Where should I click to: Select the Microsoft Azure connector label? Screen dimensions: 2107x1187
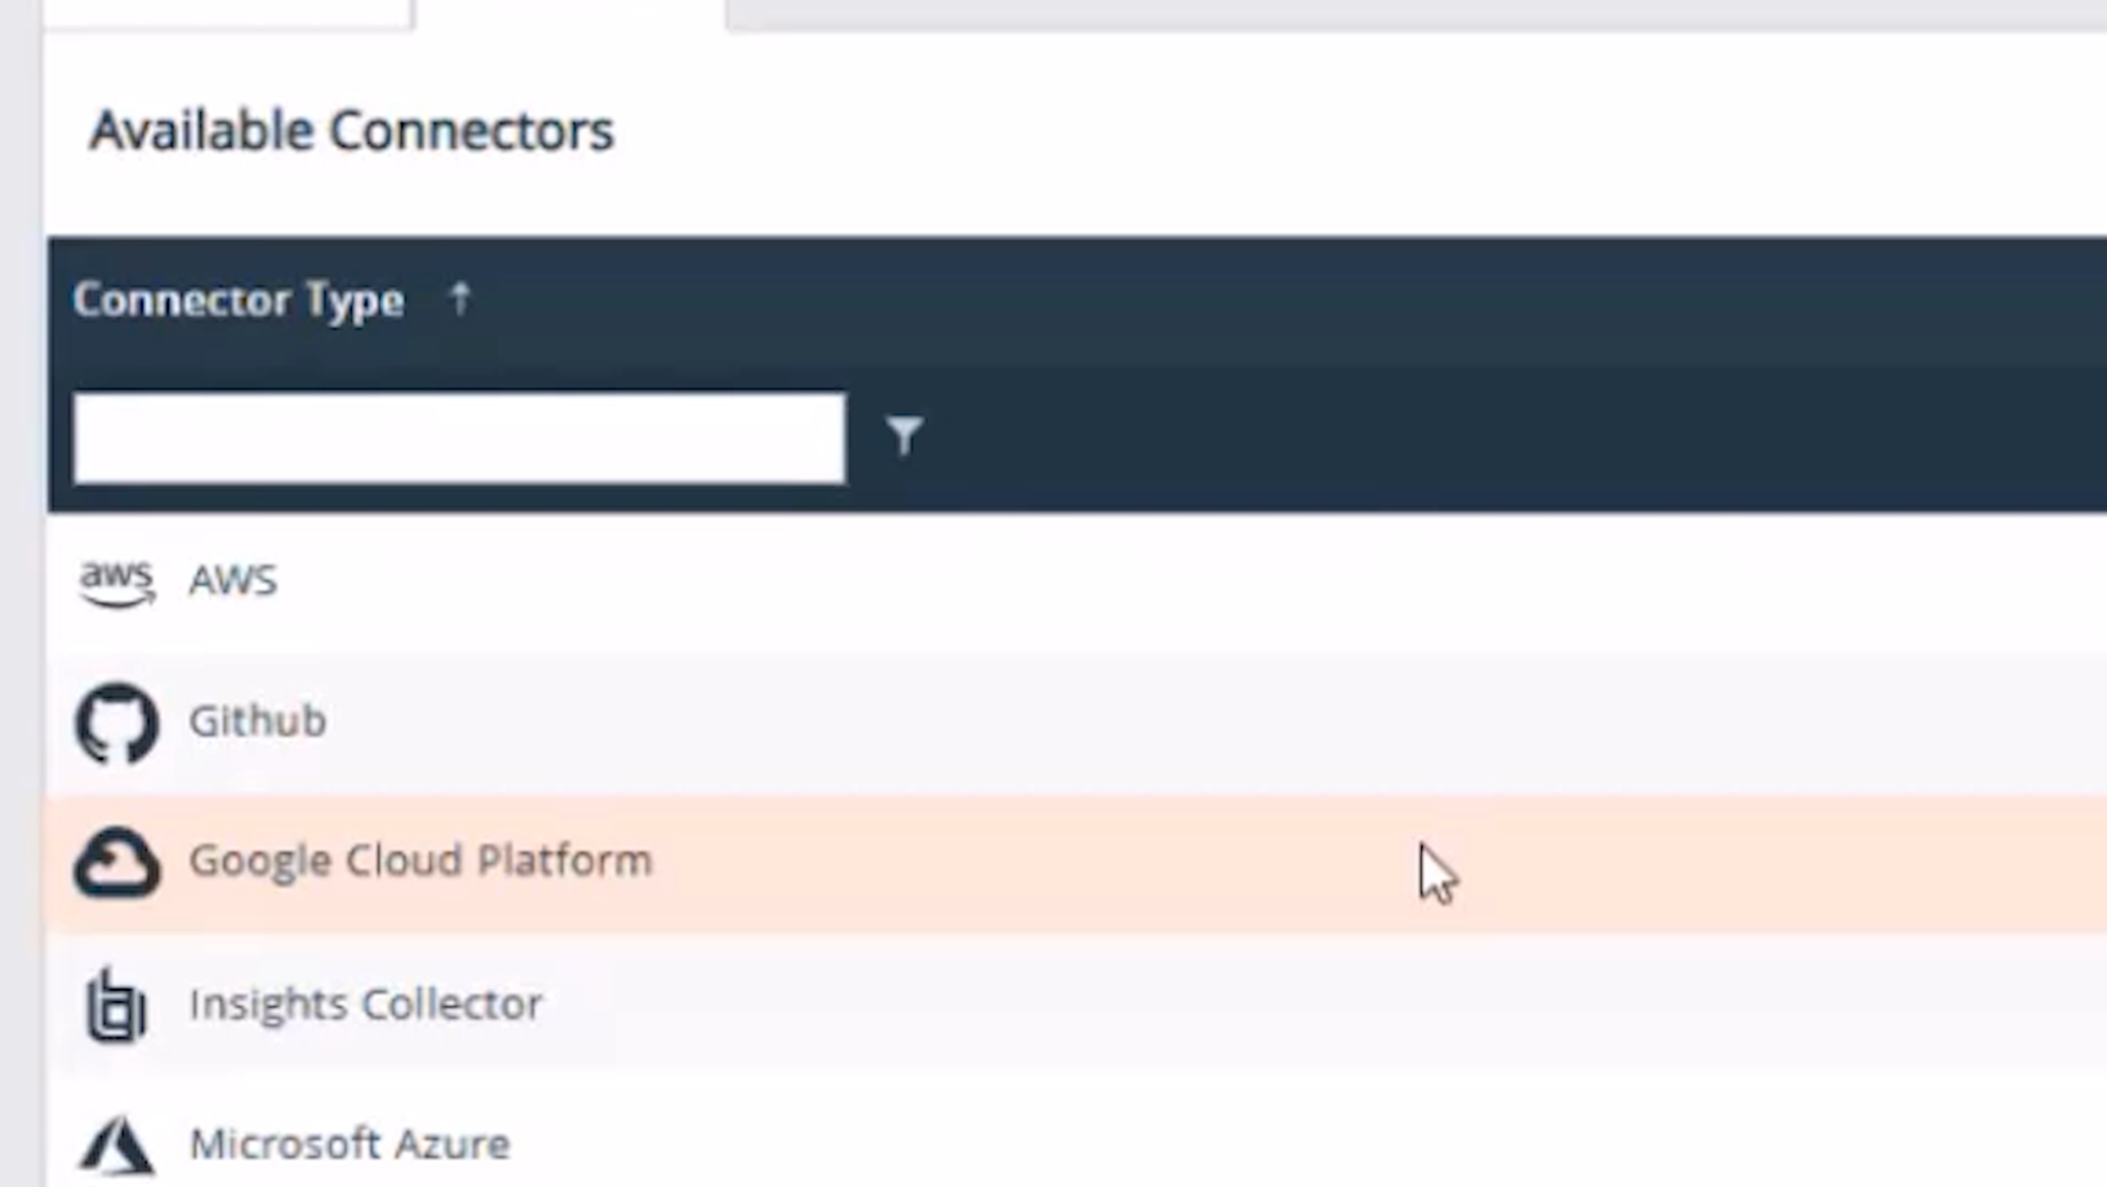350,1145
